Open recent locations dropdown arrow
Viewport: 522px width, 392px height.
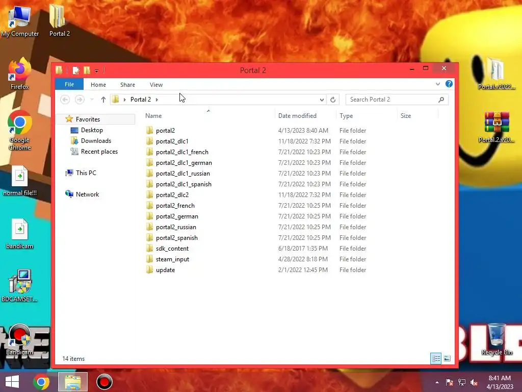(x=92, y=100)
